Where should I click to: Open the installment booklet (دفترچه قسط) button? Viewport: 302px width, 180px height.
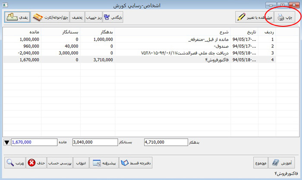coord(136,163)
